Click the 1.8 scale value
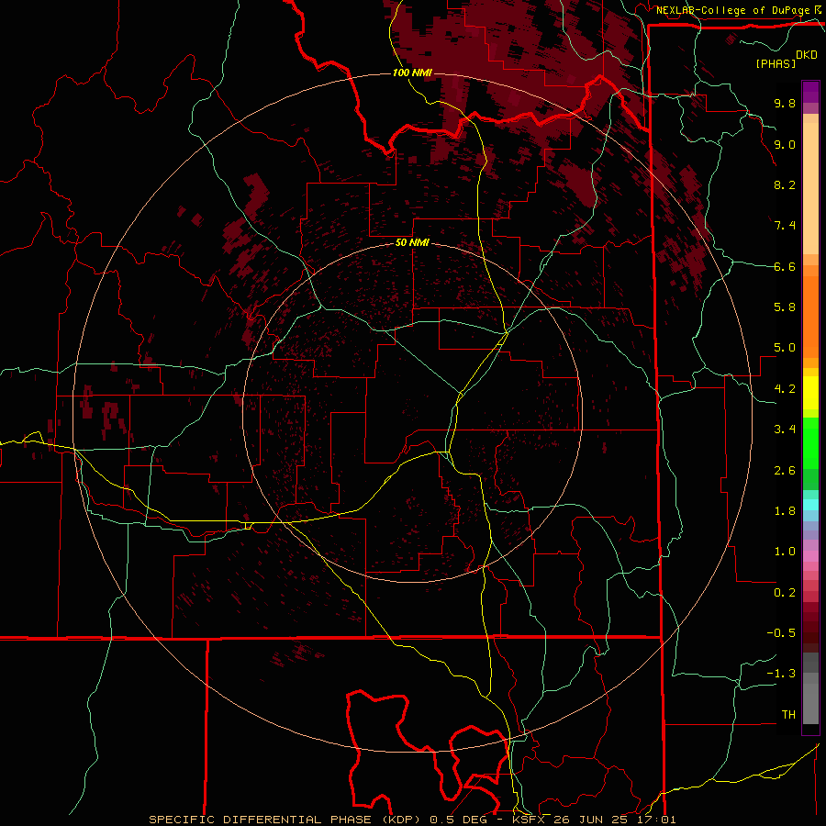 [785, 511]
